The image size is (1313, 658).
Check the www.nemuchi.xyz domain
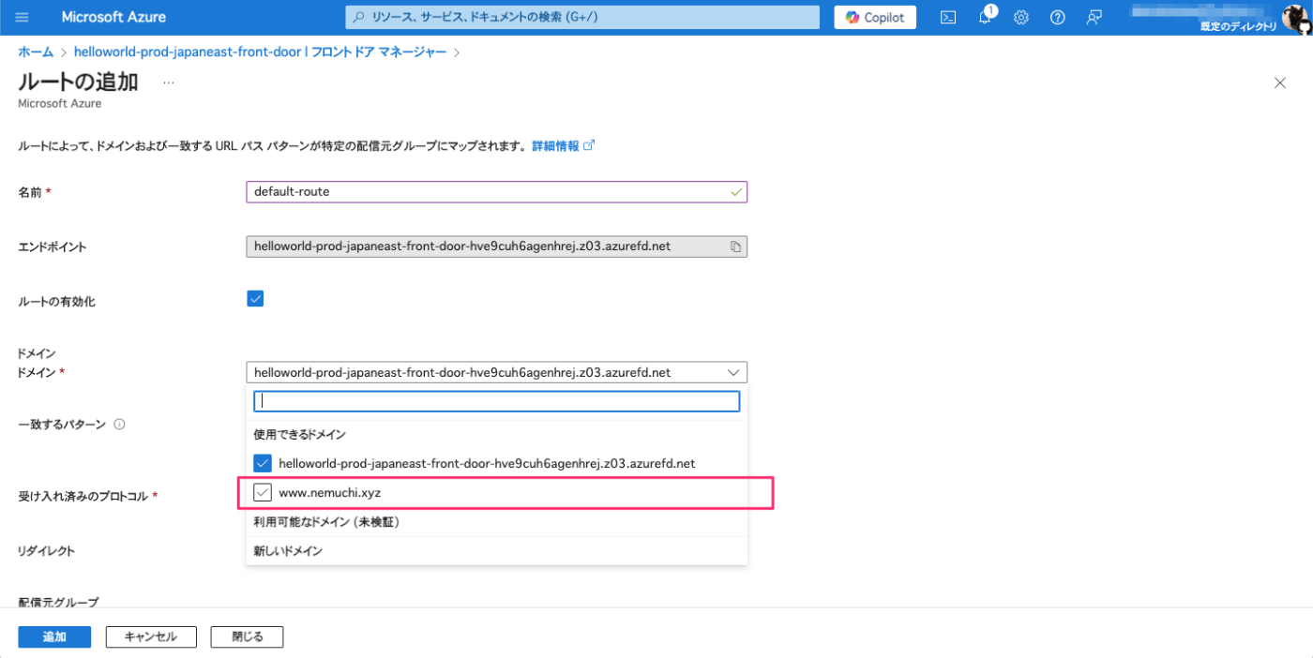(263, 492)
